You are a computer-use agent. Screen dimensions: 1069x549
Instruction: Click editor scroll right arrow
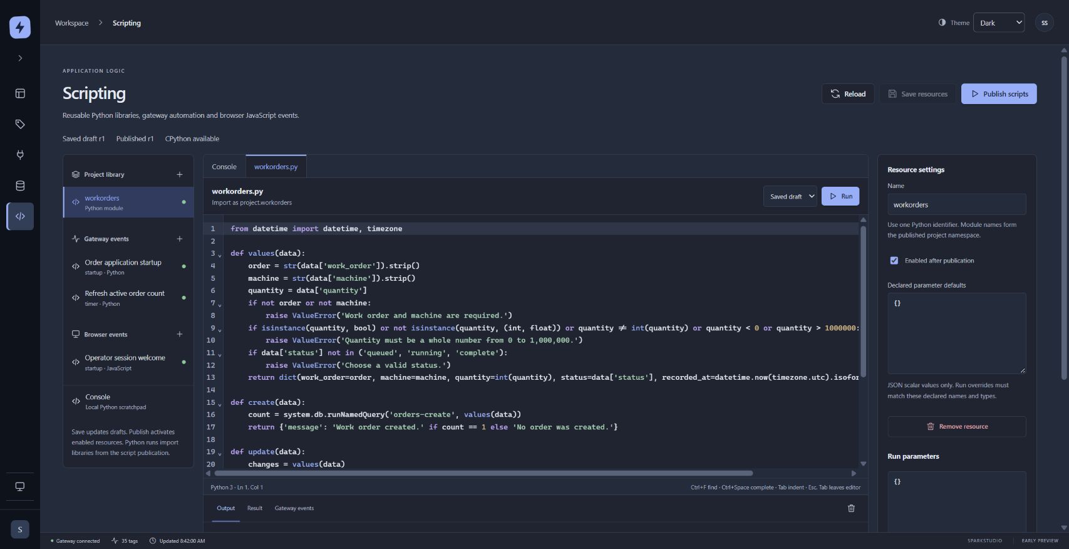coord(854,473)
